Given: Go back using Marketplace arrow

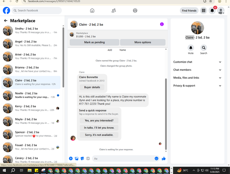Looking at the screenshot, I should (6, 21).
